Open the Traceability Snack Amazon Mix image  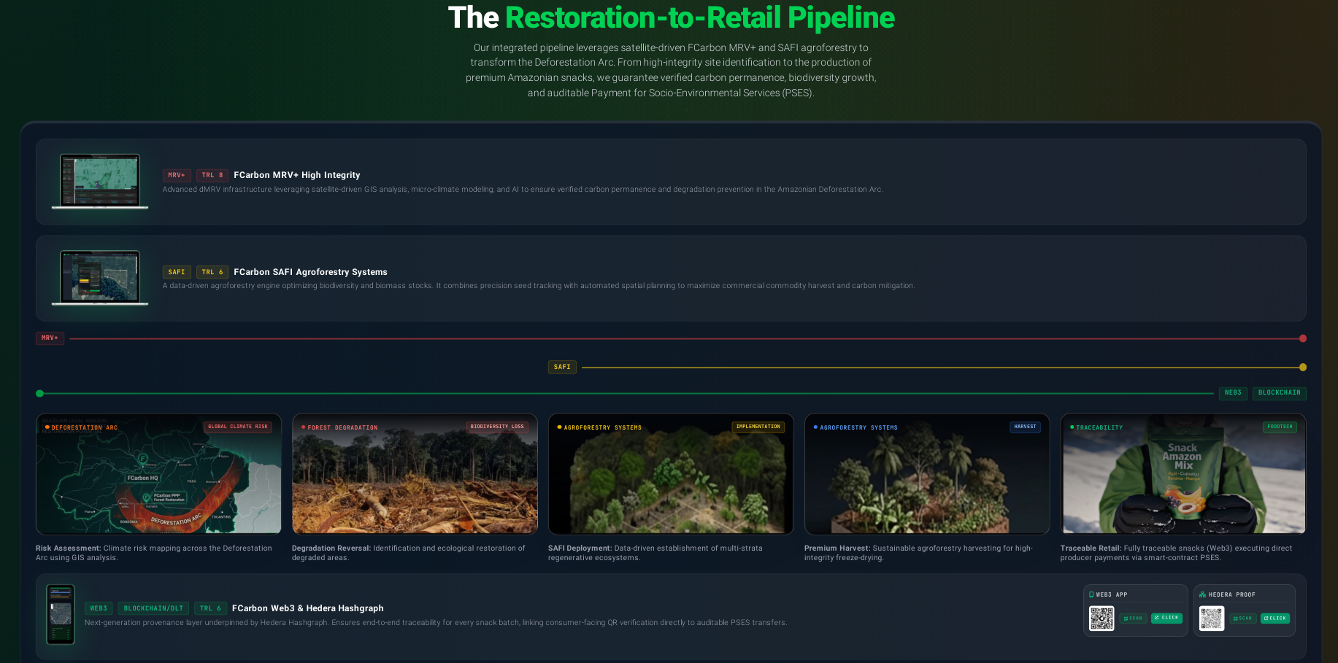click(1183, 474)
